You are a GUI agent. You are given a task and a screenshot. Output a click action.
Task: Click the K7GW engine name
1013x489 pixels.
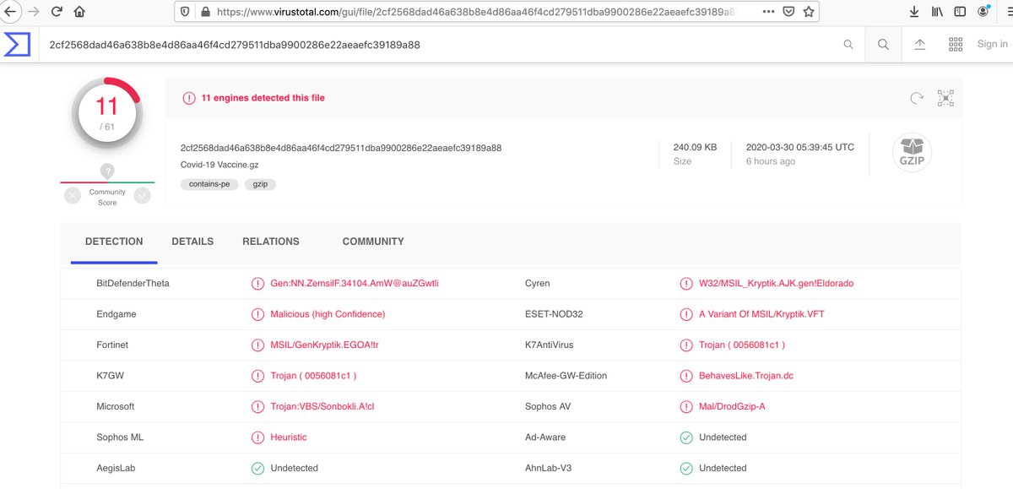(x=111, y=376)
